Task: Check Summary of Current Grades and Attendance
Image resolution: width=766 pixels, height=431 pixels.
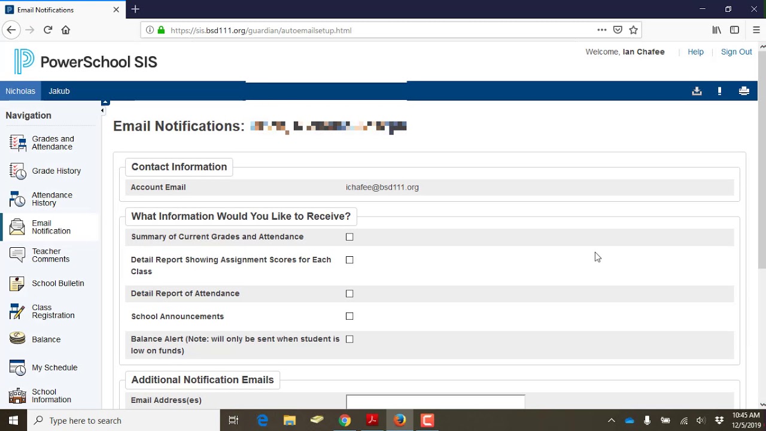Action: pos(349,237)
